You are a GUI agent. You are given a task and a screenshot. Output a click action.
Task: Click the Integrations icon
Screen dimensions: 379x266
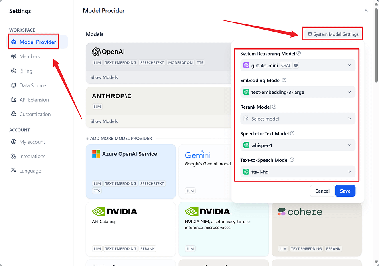click(14, 156)
